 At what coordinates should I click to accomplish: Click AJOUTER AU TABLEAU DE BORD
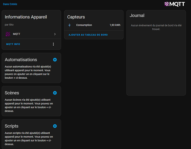pos(88,35)
